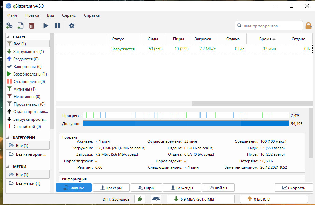Image resolution: width=315 pixels, height=205 pixels.
Task: Click the add torrent file toolbar icon
Action: (x=20, y=26)
